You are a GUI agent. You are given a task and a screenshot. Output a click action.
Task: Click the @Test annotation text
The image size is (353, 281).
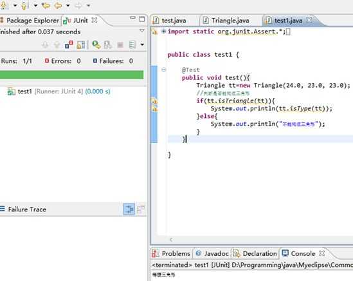(191, 70)
